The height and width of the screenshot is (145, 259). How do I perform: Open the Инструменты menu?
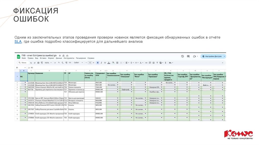click(69, 58)
